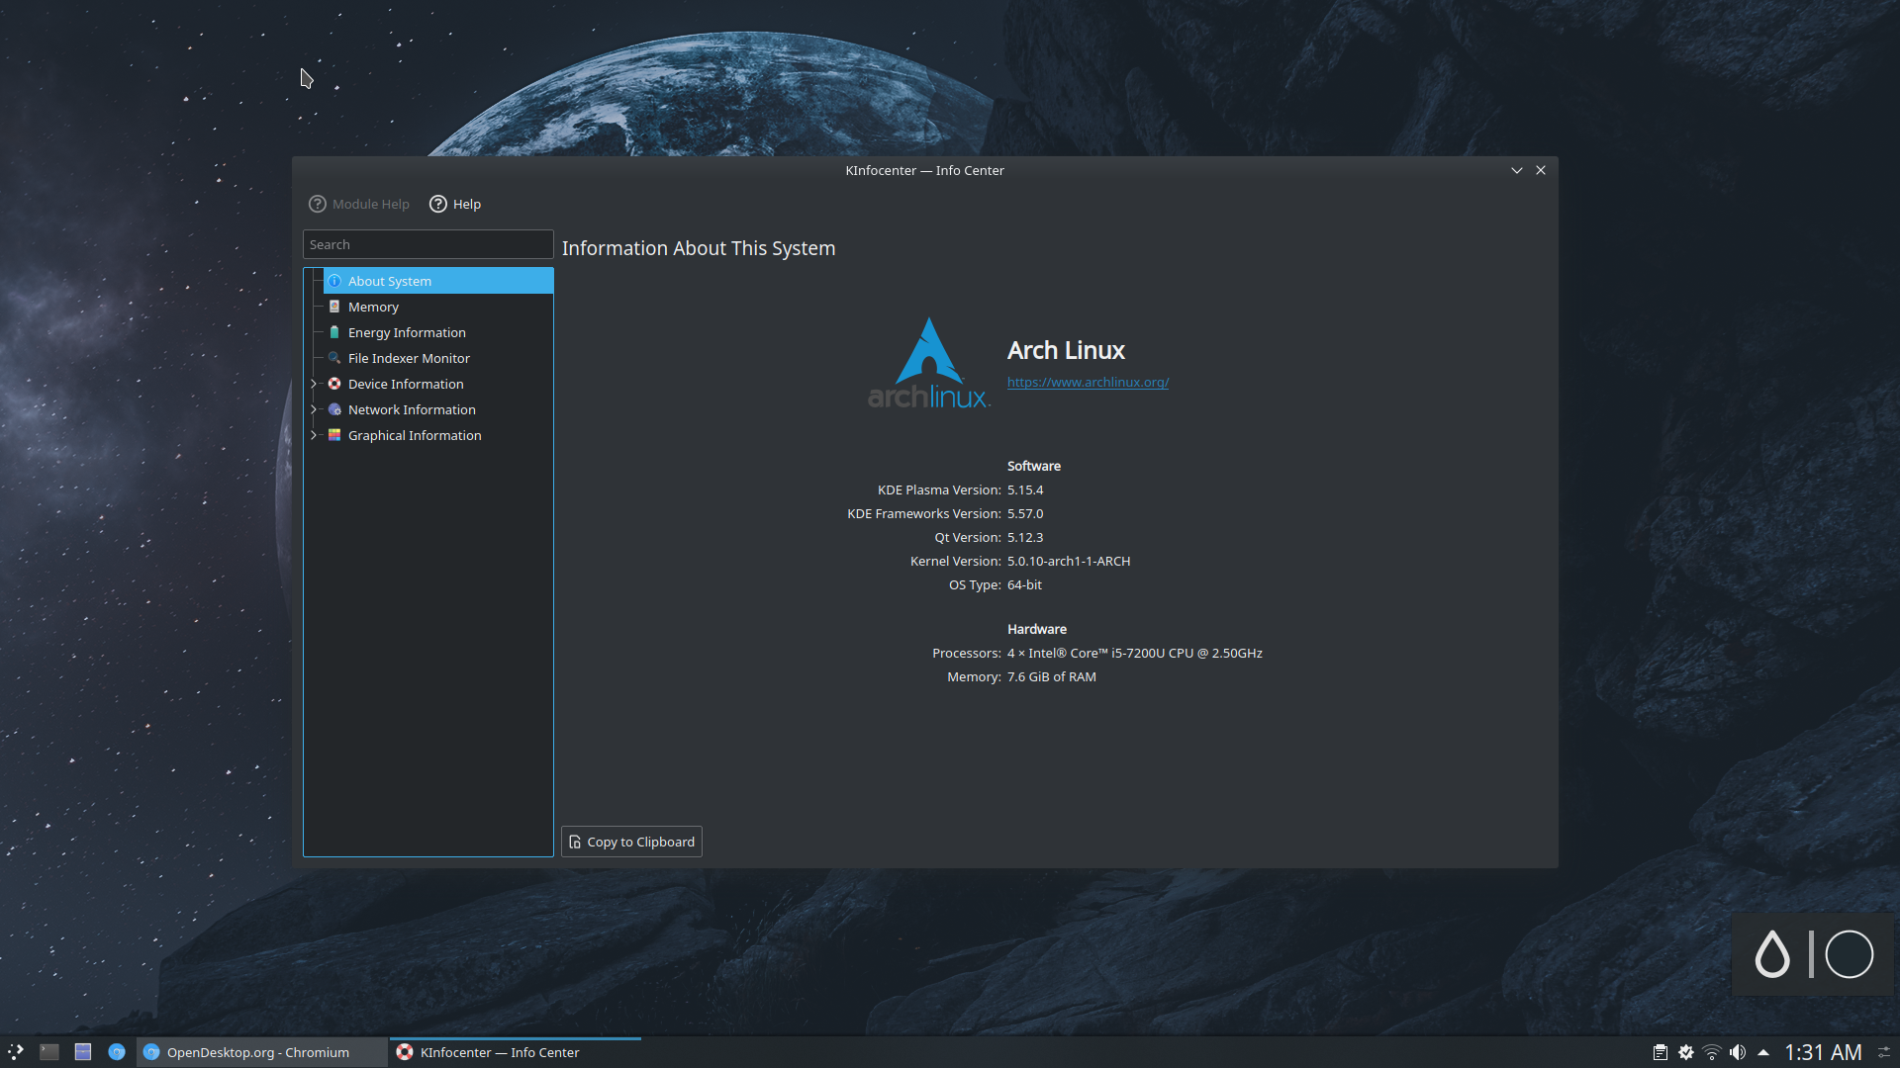The height and width of the screenshot is (1068, 1900).
Task: Show hidden system tray icons arrow
Action: pyautogui.click(x=1763, y=1052)
